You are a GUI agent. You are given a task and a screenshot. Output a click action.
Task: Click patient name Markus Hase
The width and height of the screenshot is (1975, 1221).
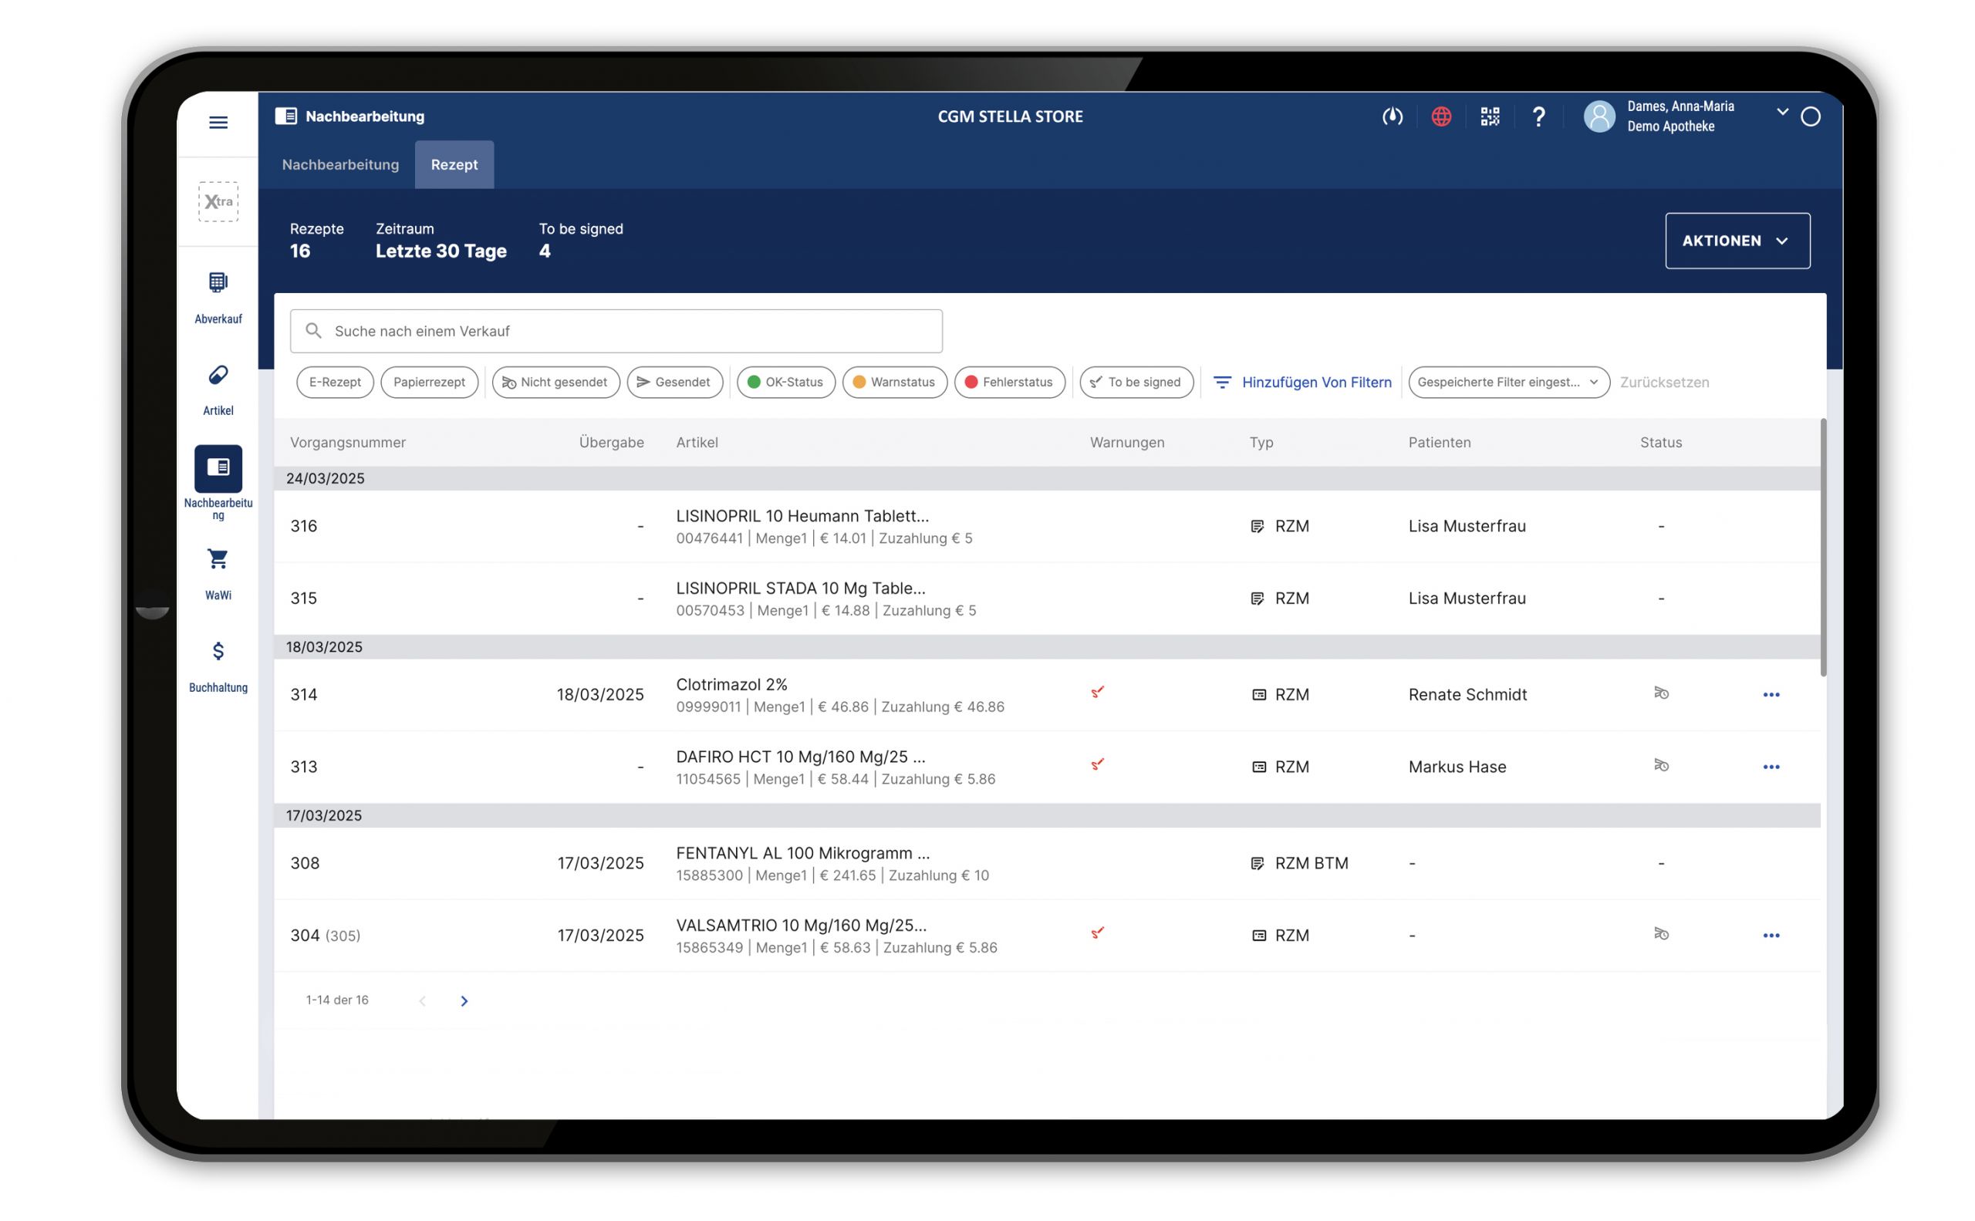click(x=1457, y=767)
